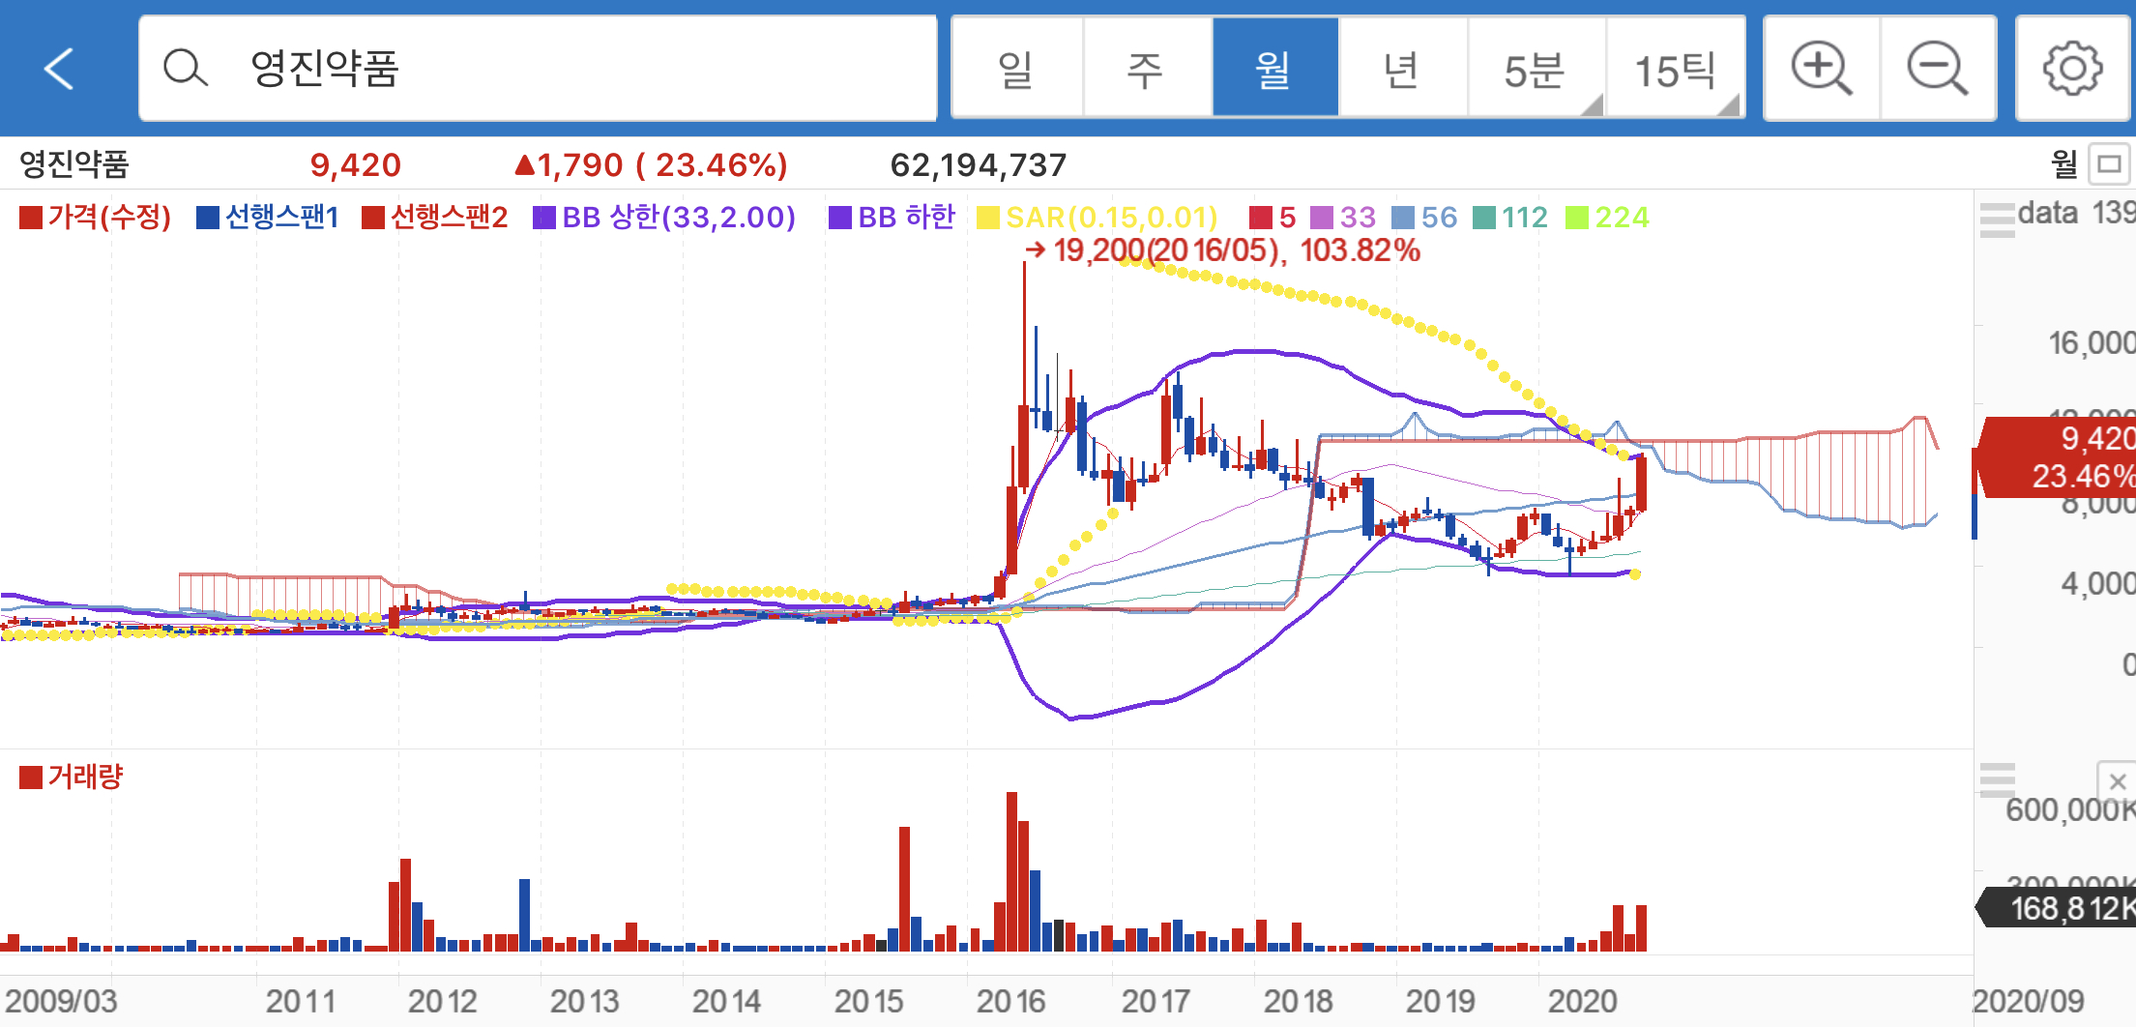The image size is (2136, 1027).
Task: Select the 112 moving average legend
Action: pos(1510,218)
